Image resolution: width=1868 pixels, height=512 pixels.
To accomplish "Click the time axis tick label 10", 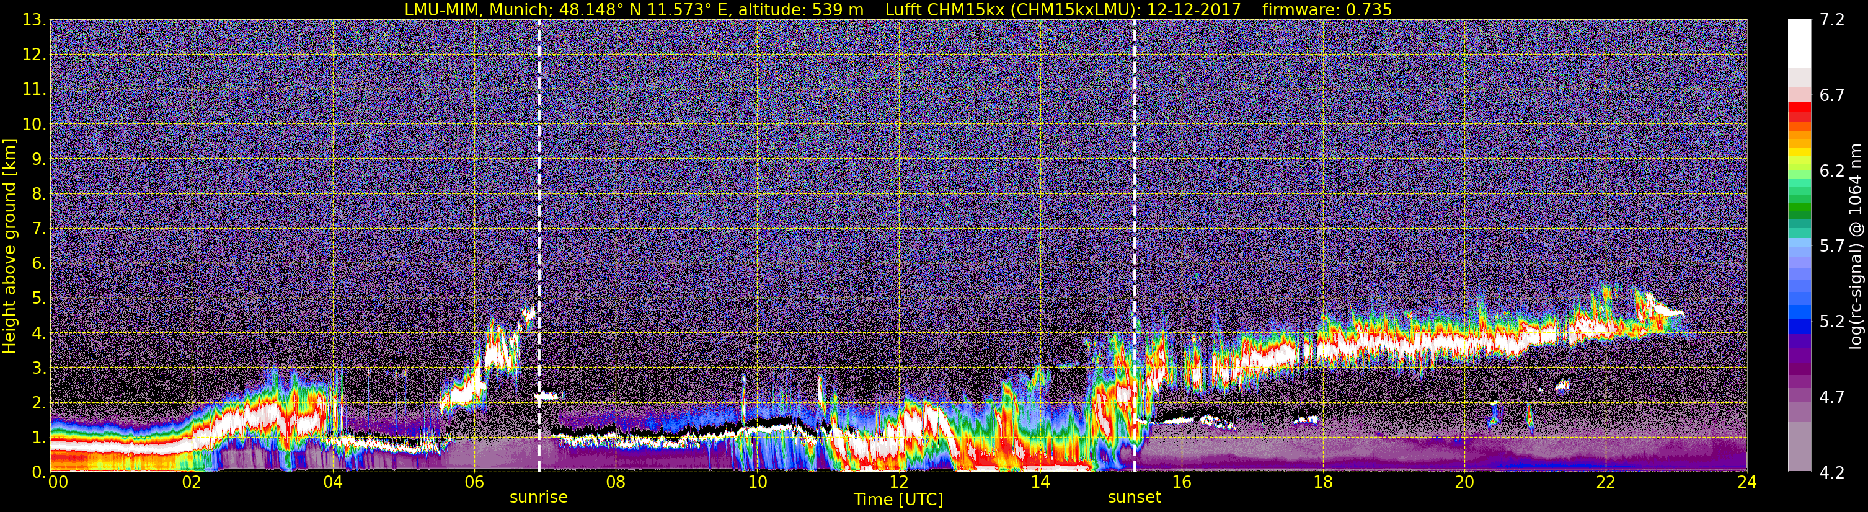I will pos(757,482).
